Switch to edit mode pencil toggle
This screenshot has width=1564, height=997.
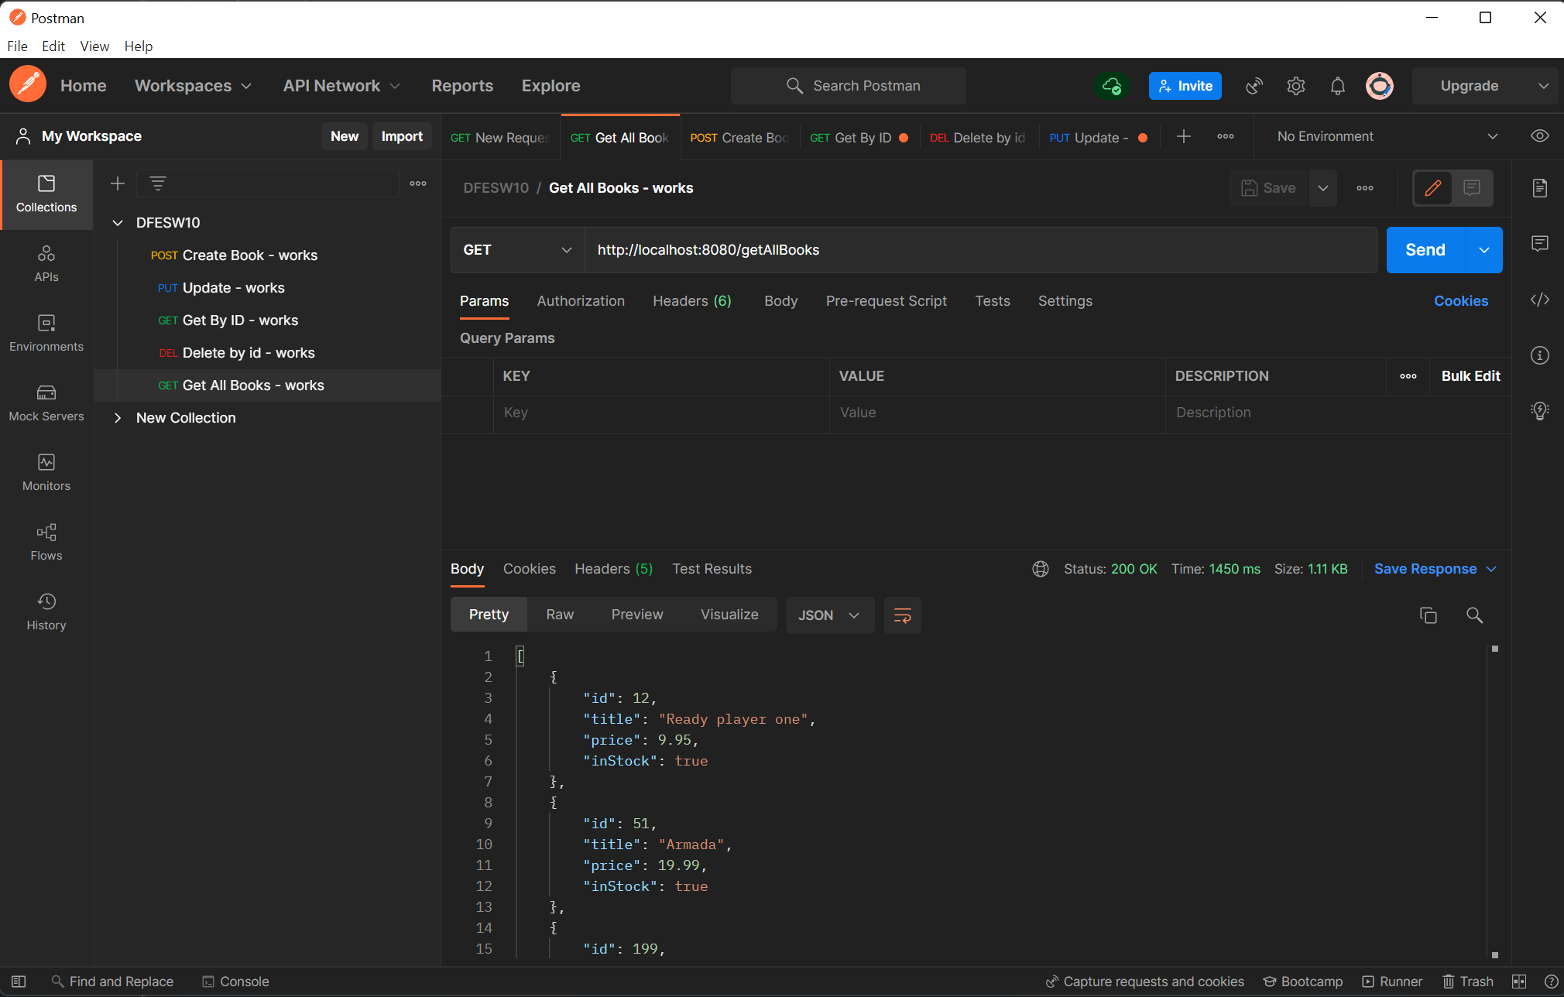[x=1432, y=188]
